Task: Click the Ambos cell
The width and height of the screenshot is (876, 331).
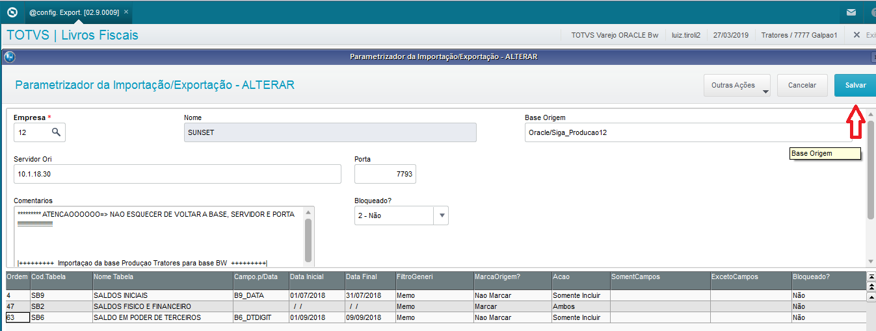Action: [580, 306]
